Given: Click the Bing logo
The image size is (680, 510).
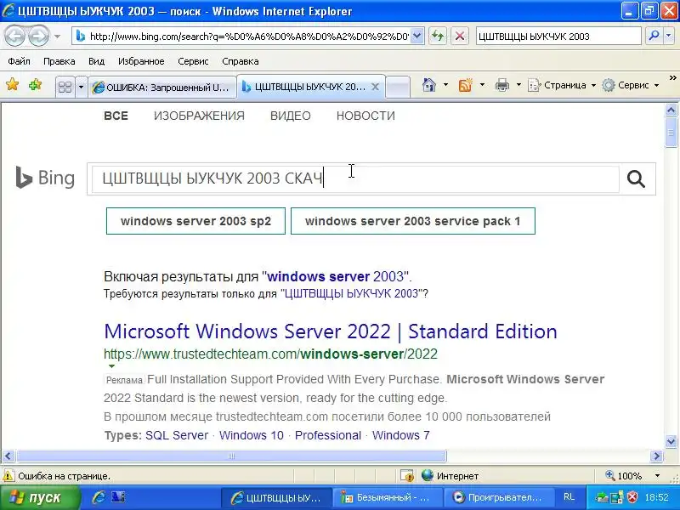Looking at the screenshot, I should 45,178.
